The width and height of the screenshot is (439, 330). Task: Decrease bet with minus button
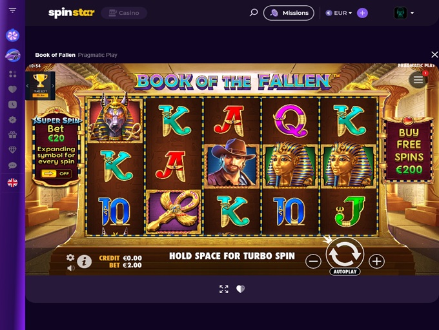pyautogui.click(x=313, y=262)
